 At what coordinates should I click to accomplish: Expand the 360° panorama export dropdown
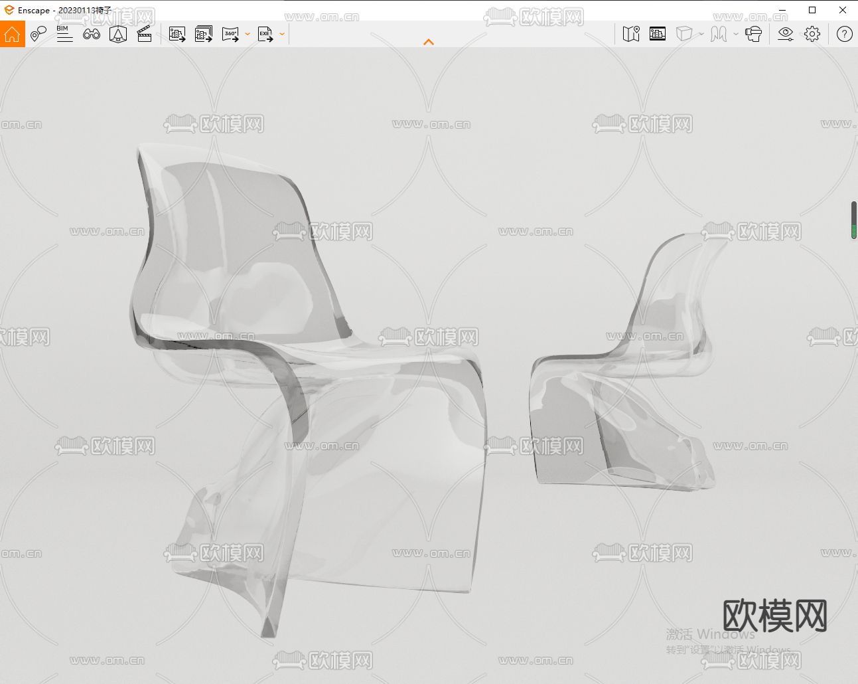(x=248, y=34)
